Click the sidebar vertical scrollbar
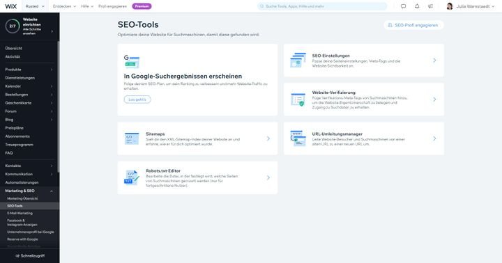Screen dimensions: 502x263 (x=59, y=107)
